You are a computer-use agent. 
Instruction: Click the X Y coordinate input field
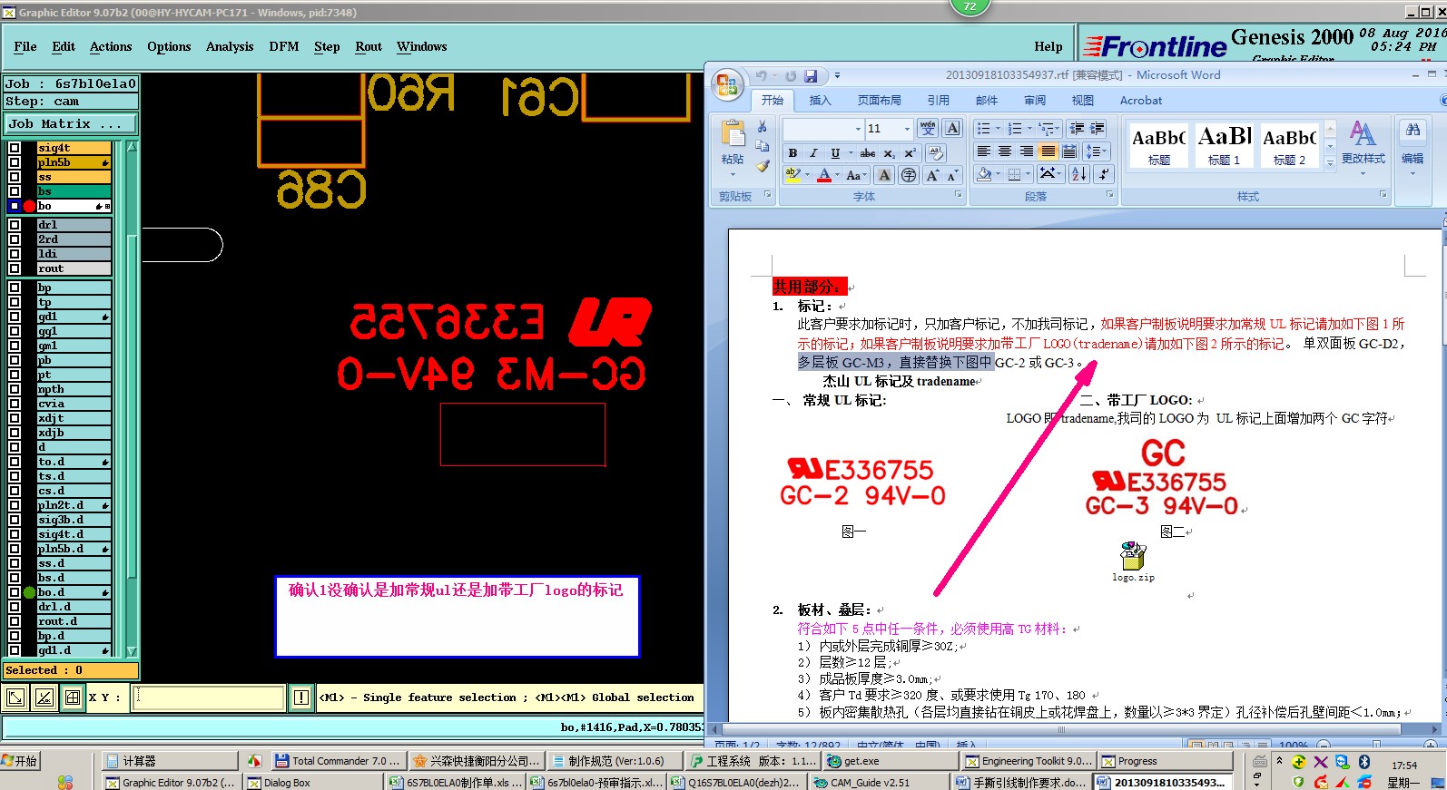click(x=209, y=697)
